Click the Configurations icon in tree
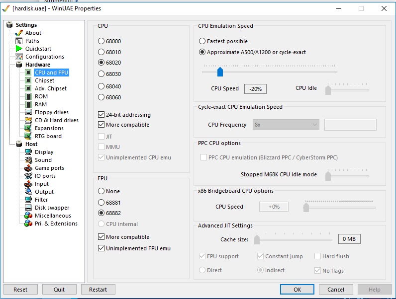This screenshot has width=396, height=299. [19, 57]
